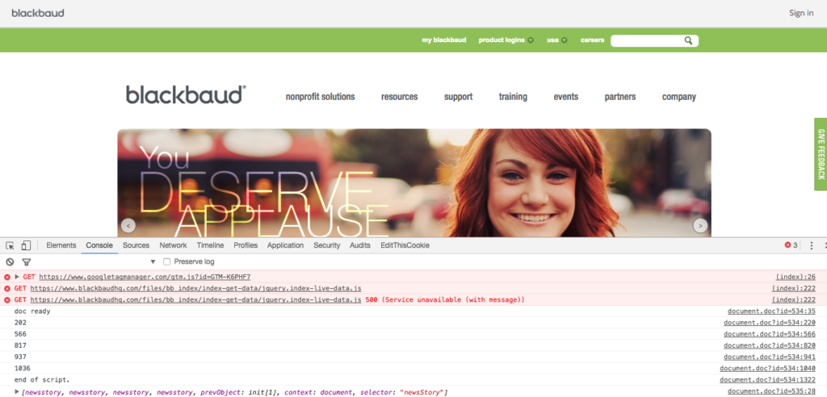This screenshot has width=827, height=397.
Task: Expand the googletagmanager GET error entry
Action: [x=17, y=277]
